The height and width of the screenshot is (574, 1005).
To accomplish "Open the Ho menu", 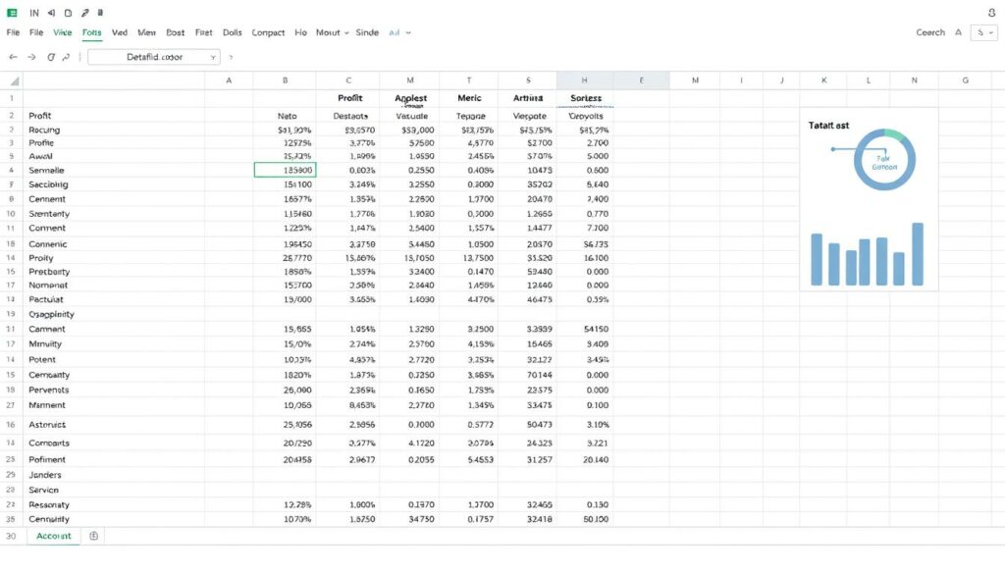I will point(300,32).
